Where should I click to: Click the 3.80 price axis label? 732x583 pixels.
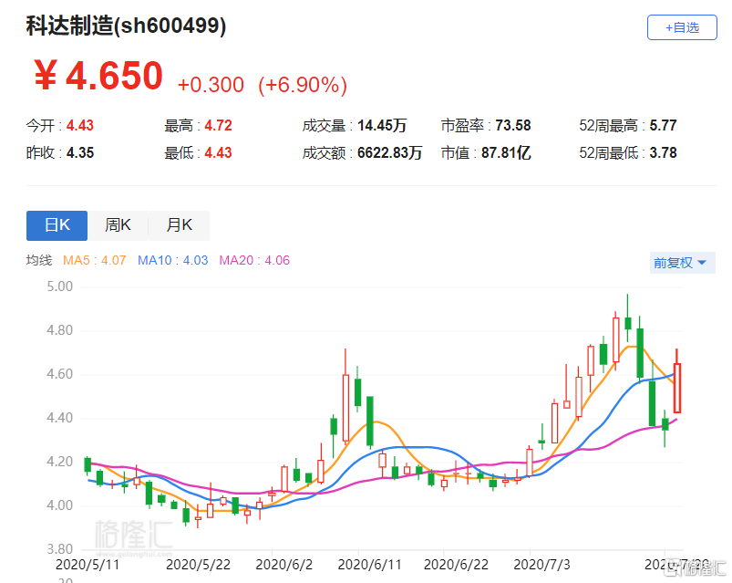coord(60,549)
